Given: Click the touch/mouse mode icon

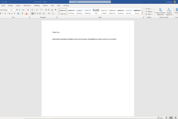Looking at the screenshot, I should (6, 2).
